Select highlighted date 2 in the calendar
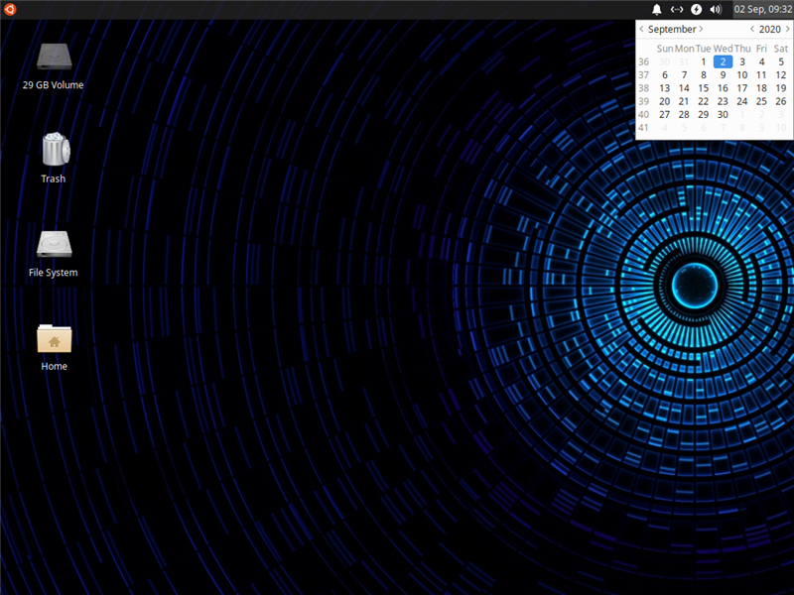 pyautogui.click(x=723, y=61)
